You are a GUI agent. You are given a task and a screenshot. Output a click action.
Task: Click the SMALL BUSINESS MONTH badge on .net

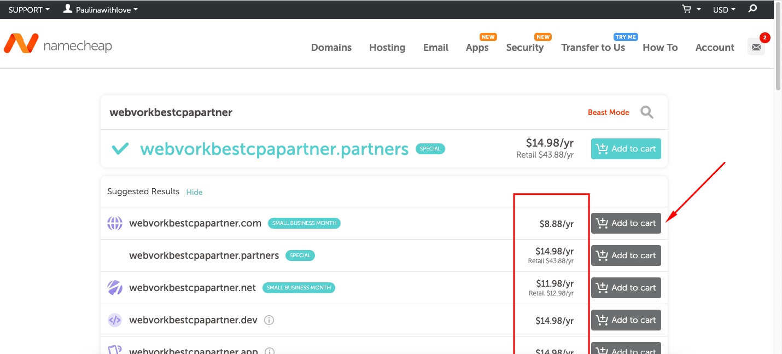click(299, 288)
